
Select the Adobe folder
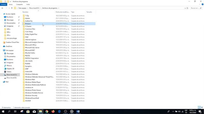tap(27, 18)
